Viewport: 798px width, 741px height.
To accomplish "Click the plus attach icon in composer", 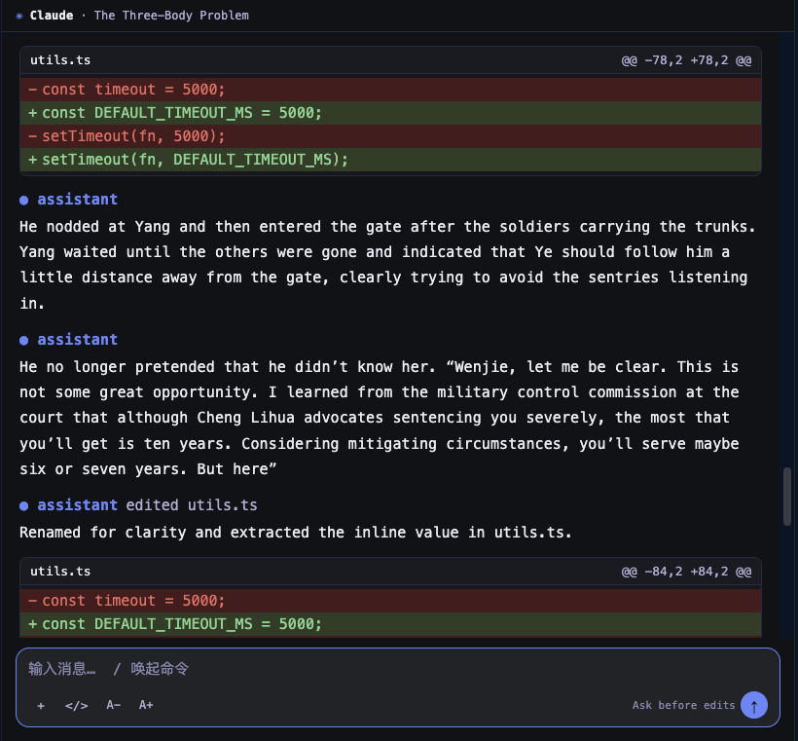I will (x=41, y=705).
